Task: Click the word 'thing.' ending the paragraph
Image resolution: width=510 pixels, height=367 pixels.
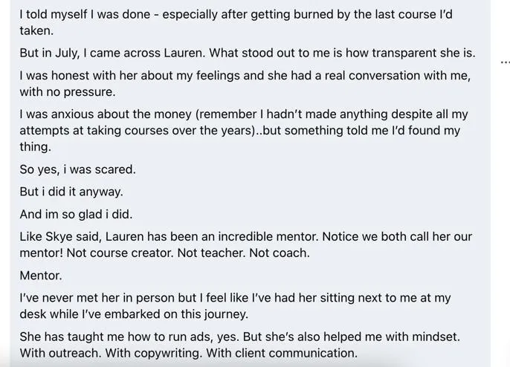Action: click(36, 146)
